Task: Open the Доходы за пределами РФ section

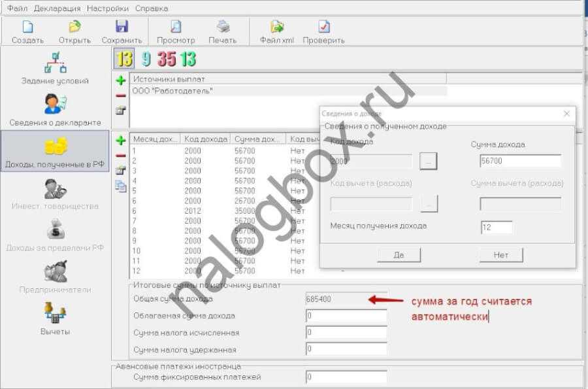Action: pyautogui.click(x=55, y=235)
